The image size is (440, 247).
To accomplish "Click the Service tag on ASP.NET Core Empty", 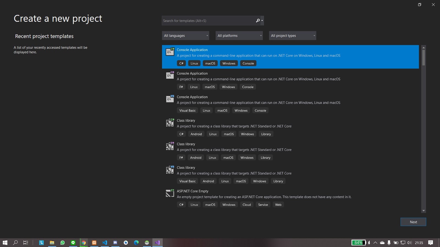I will [263, 205].
